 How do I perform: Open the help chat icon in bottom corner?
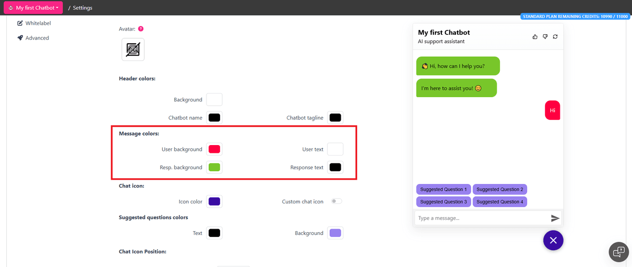click(x=618, y=252)
